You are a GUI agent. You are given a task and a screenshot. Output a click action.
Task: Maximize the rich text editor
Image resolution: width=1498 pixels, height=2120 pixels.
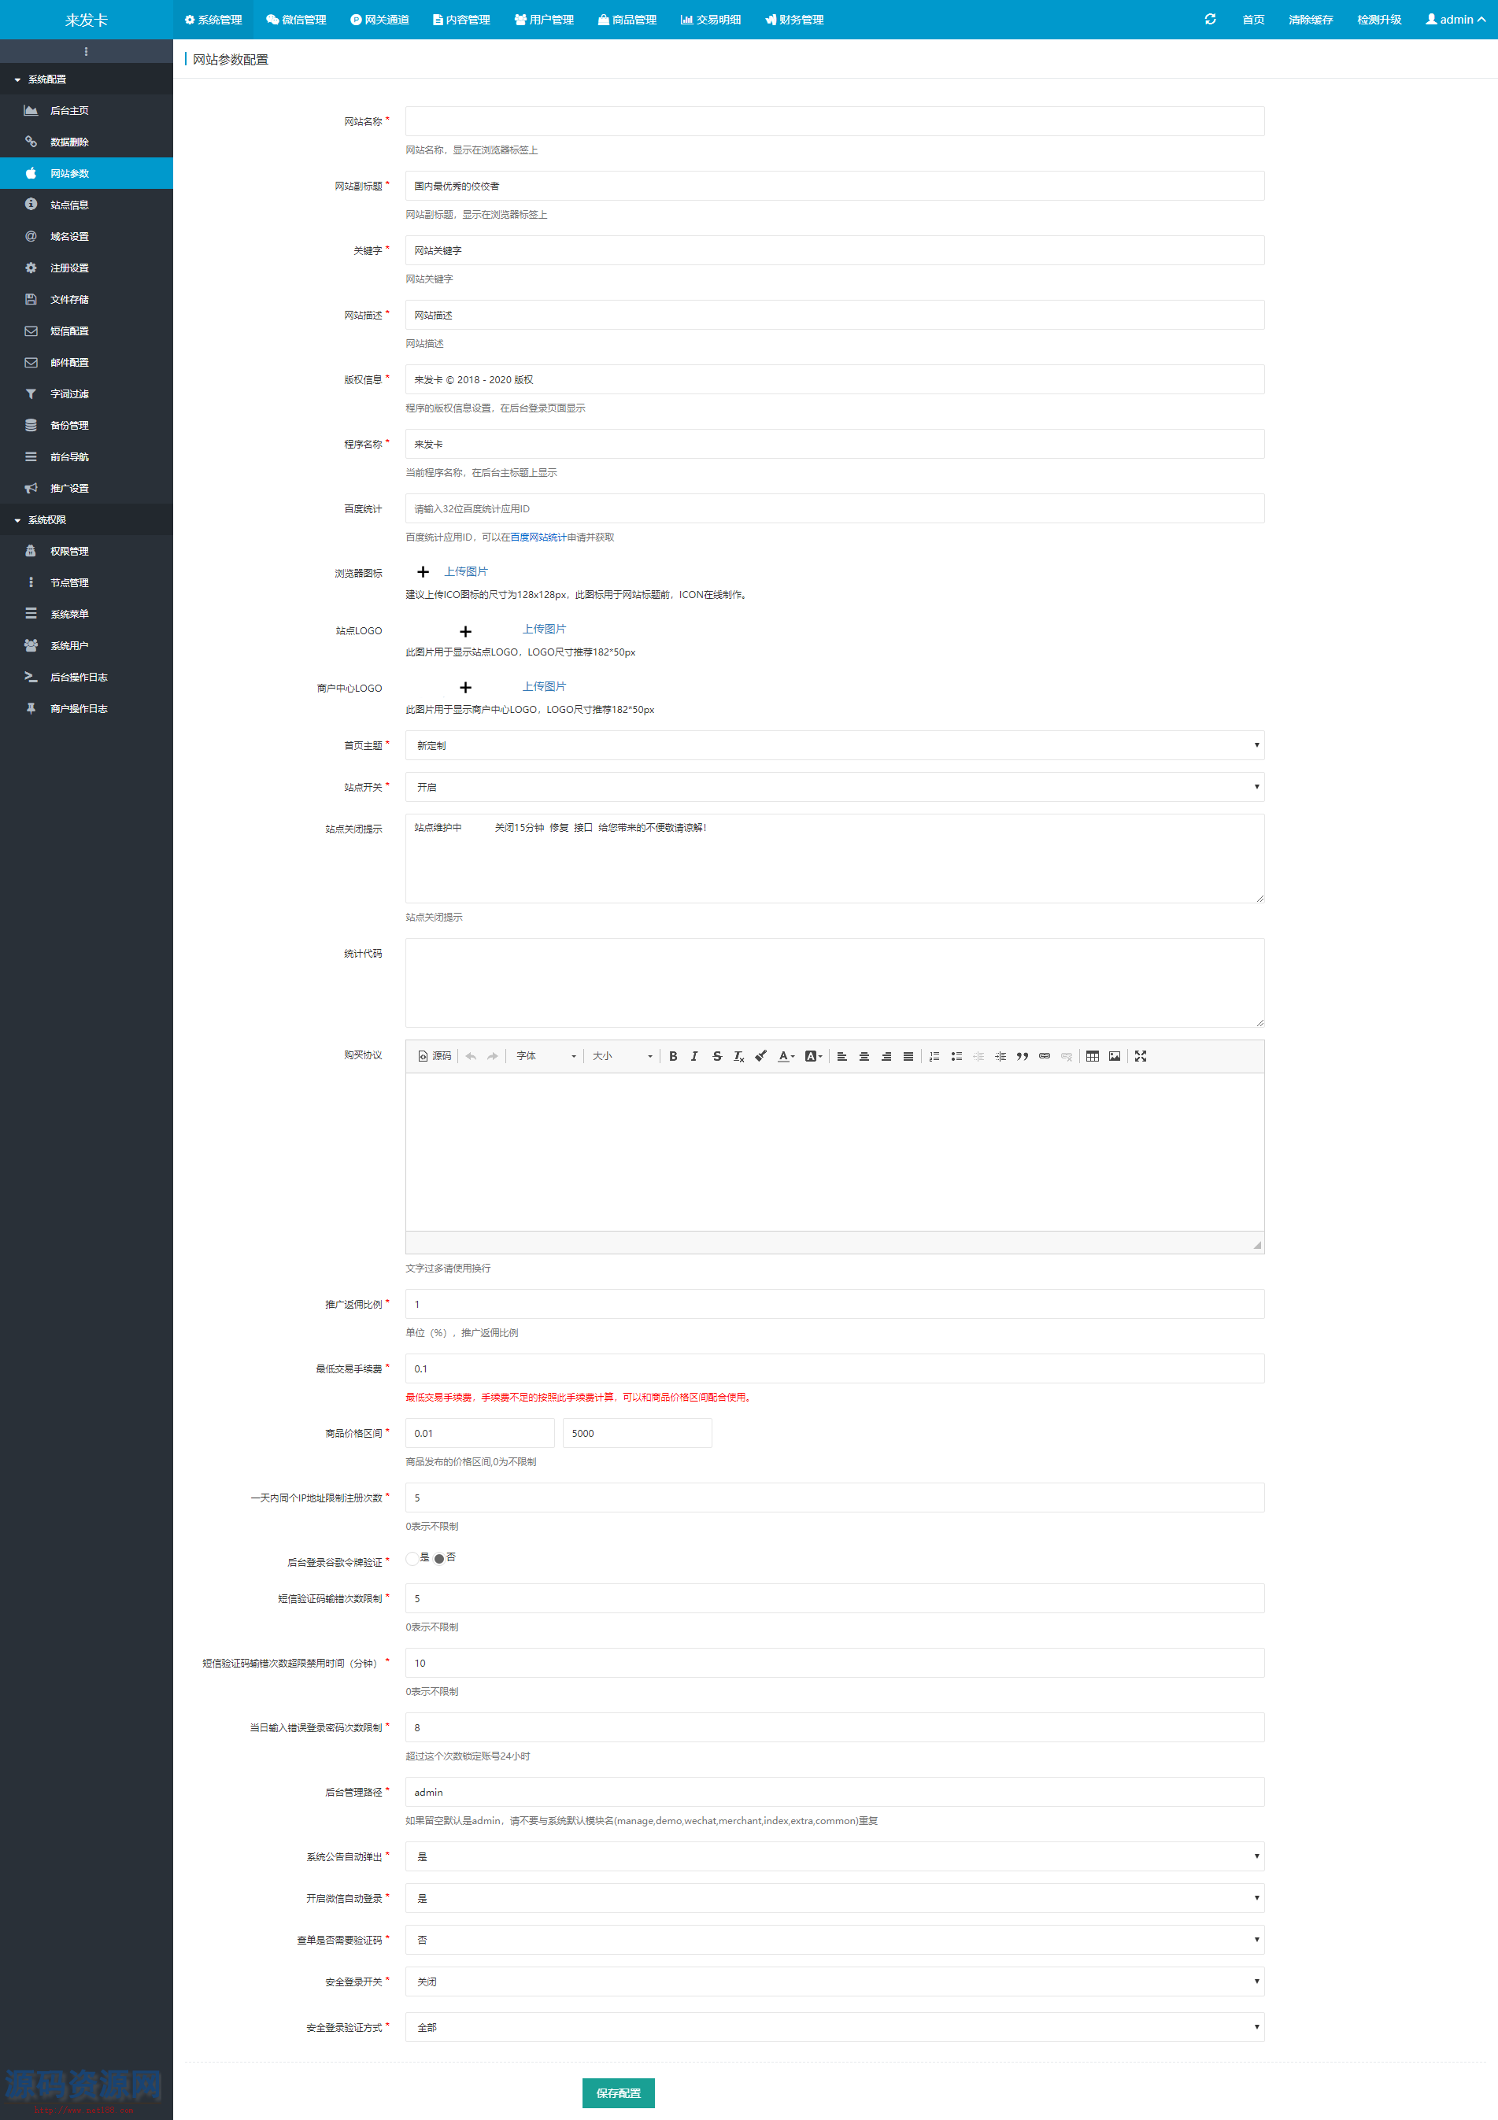tap(1141, 1056)
